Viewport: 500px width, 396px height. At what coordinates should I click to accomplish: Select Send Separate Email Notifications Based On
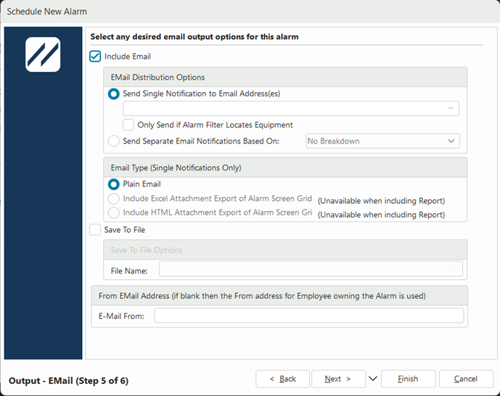[113, 141]
